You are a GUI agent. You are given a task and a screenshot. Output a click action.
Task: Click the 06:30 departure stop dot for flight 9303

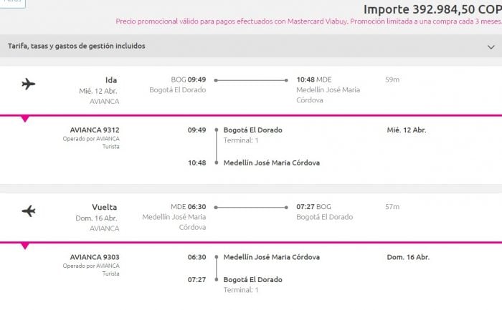coord(216,257)
